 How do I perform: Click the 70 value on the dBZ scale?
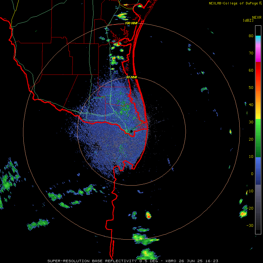click(x=251, y=53)
